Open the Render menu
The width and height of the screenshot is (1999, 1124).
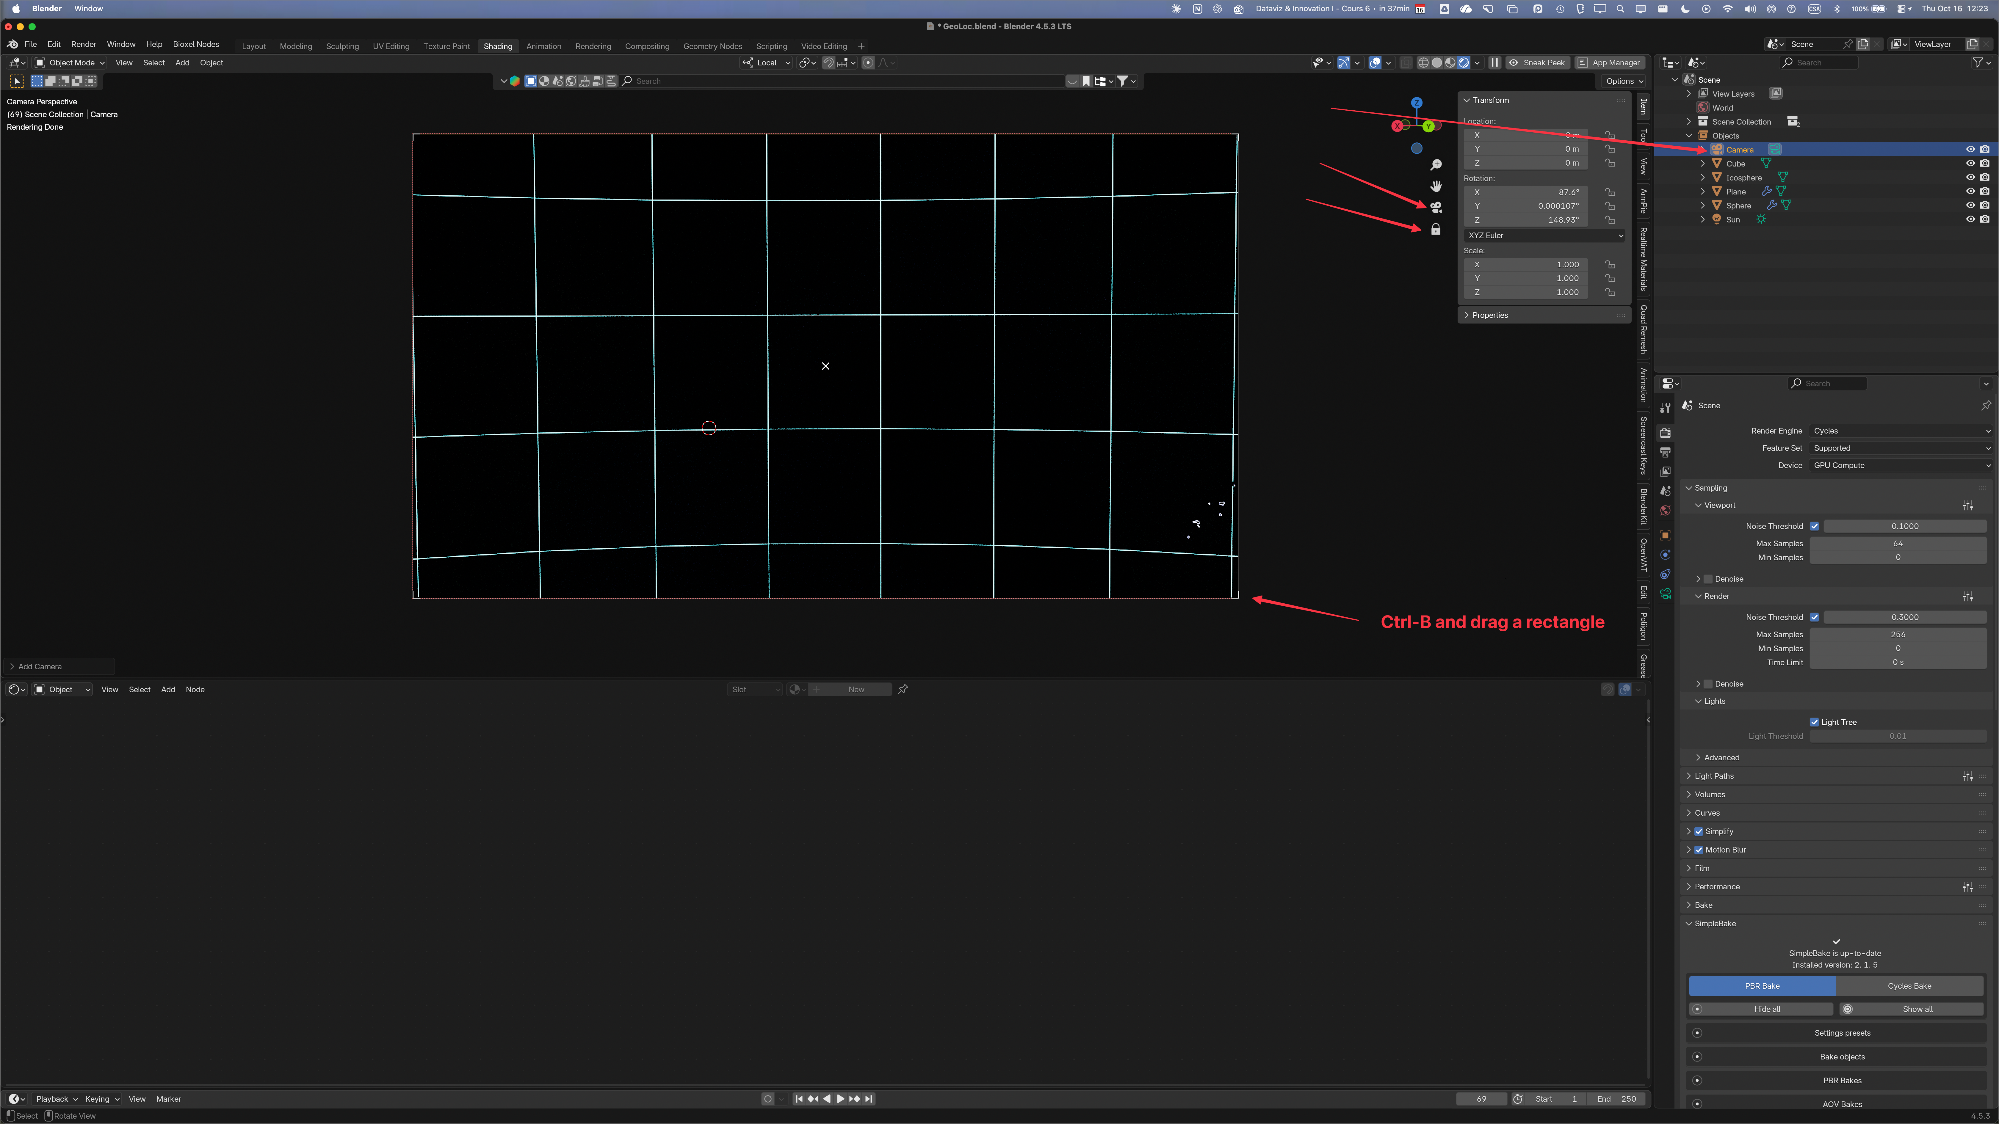[x=84, y=44]
